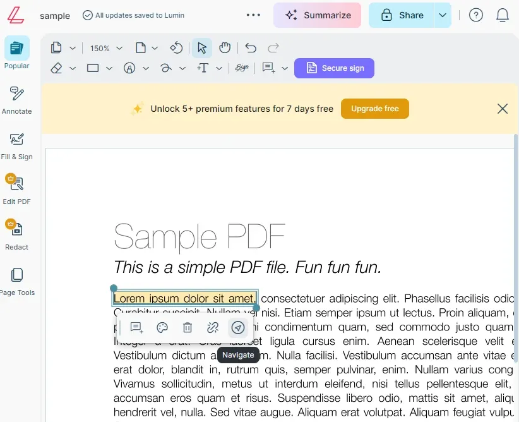This screenshot has height=422, width=519.
Task: Select the Hand pan tool
Action: coord(225,47)
